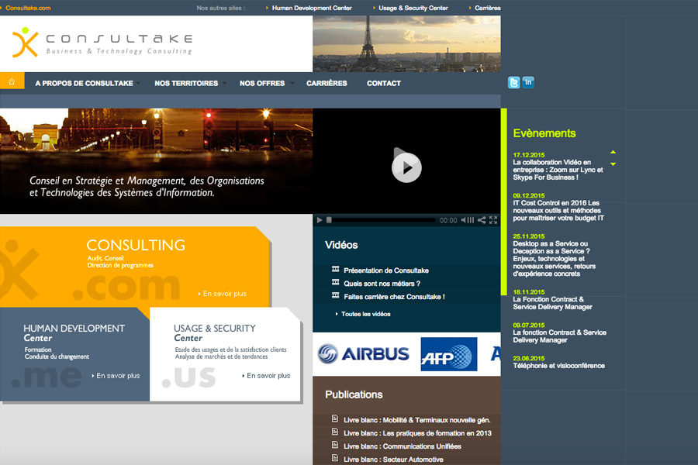Click the Evènements heading

(544, 133)
